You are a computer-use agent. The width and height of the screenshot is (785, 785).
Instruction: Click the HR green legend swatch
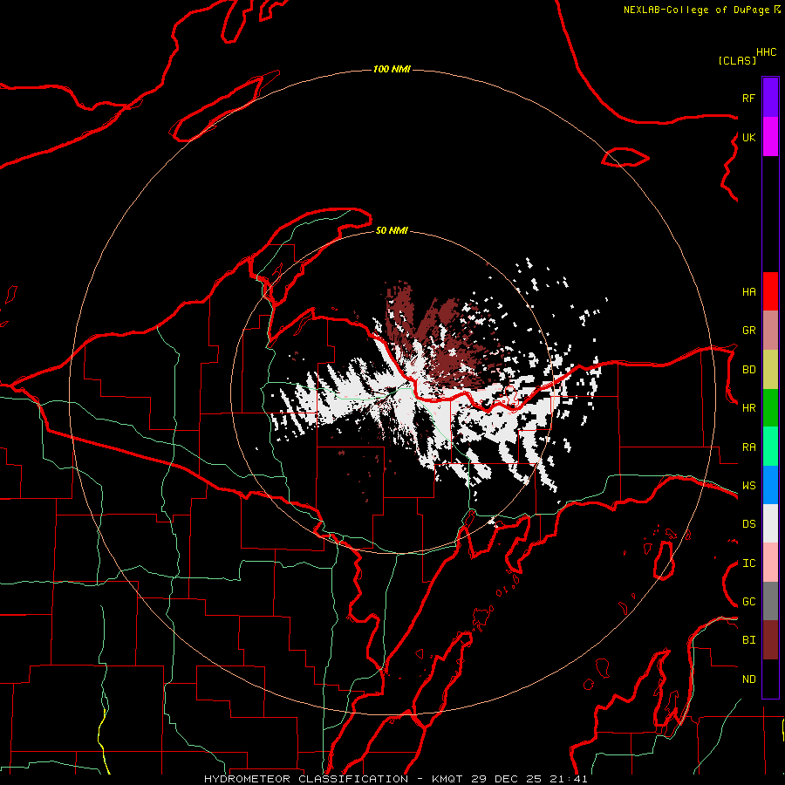[x=770, y=408]
